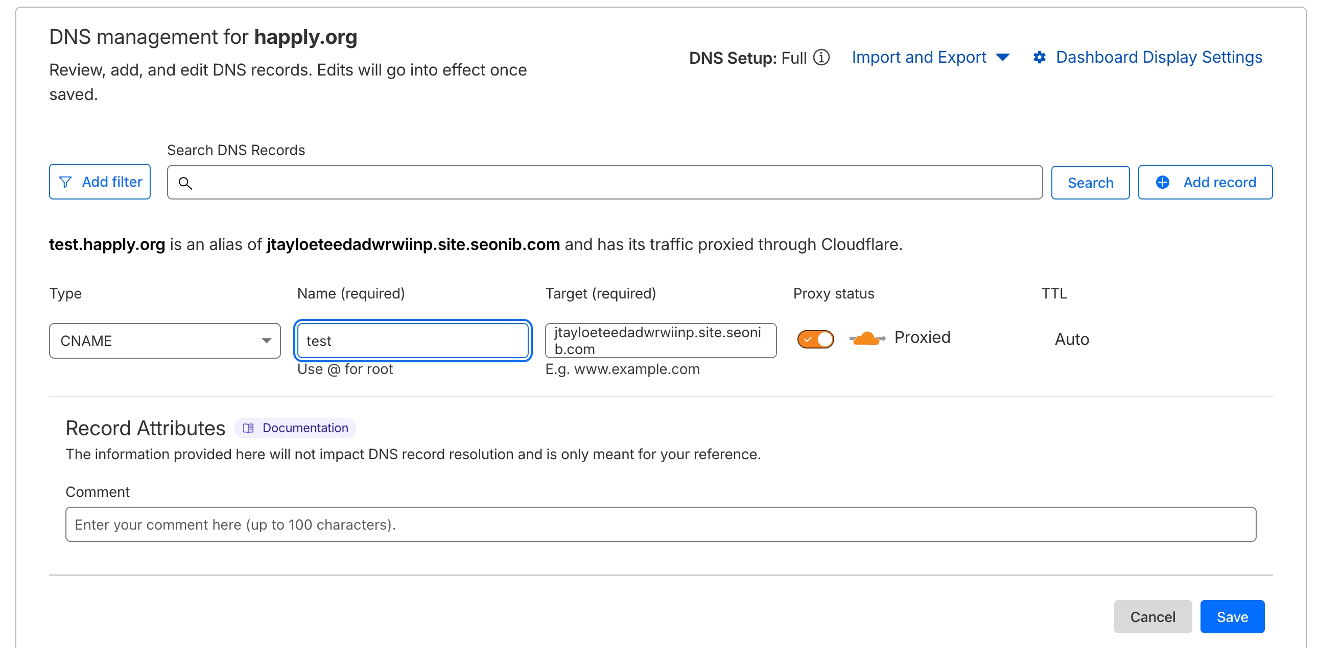Click the Documentation book icon
This screenshot has width=1318, height=648.
point(248,428)
